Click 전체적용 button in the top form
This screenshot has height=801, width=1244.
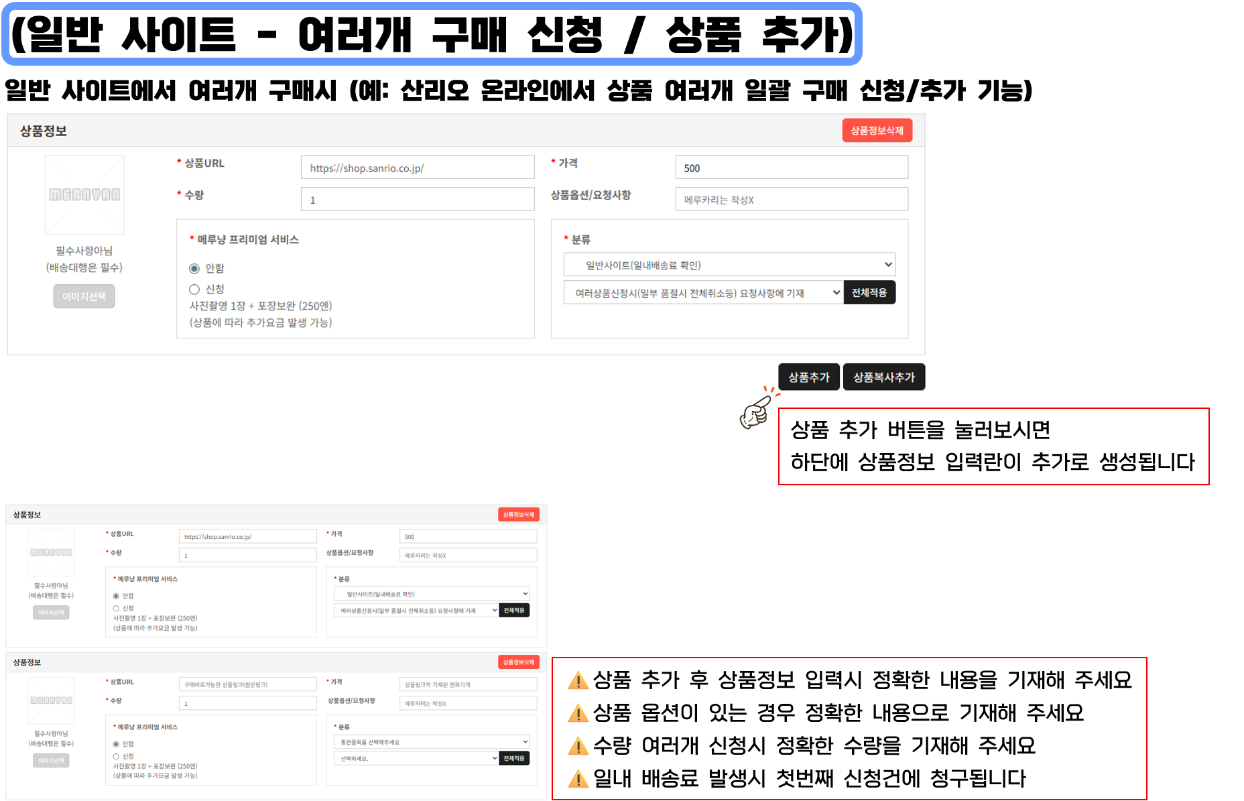point(869,293)
